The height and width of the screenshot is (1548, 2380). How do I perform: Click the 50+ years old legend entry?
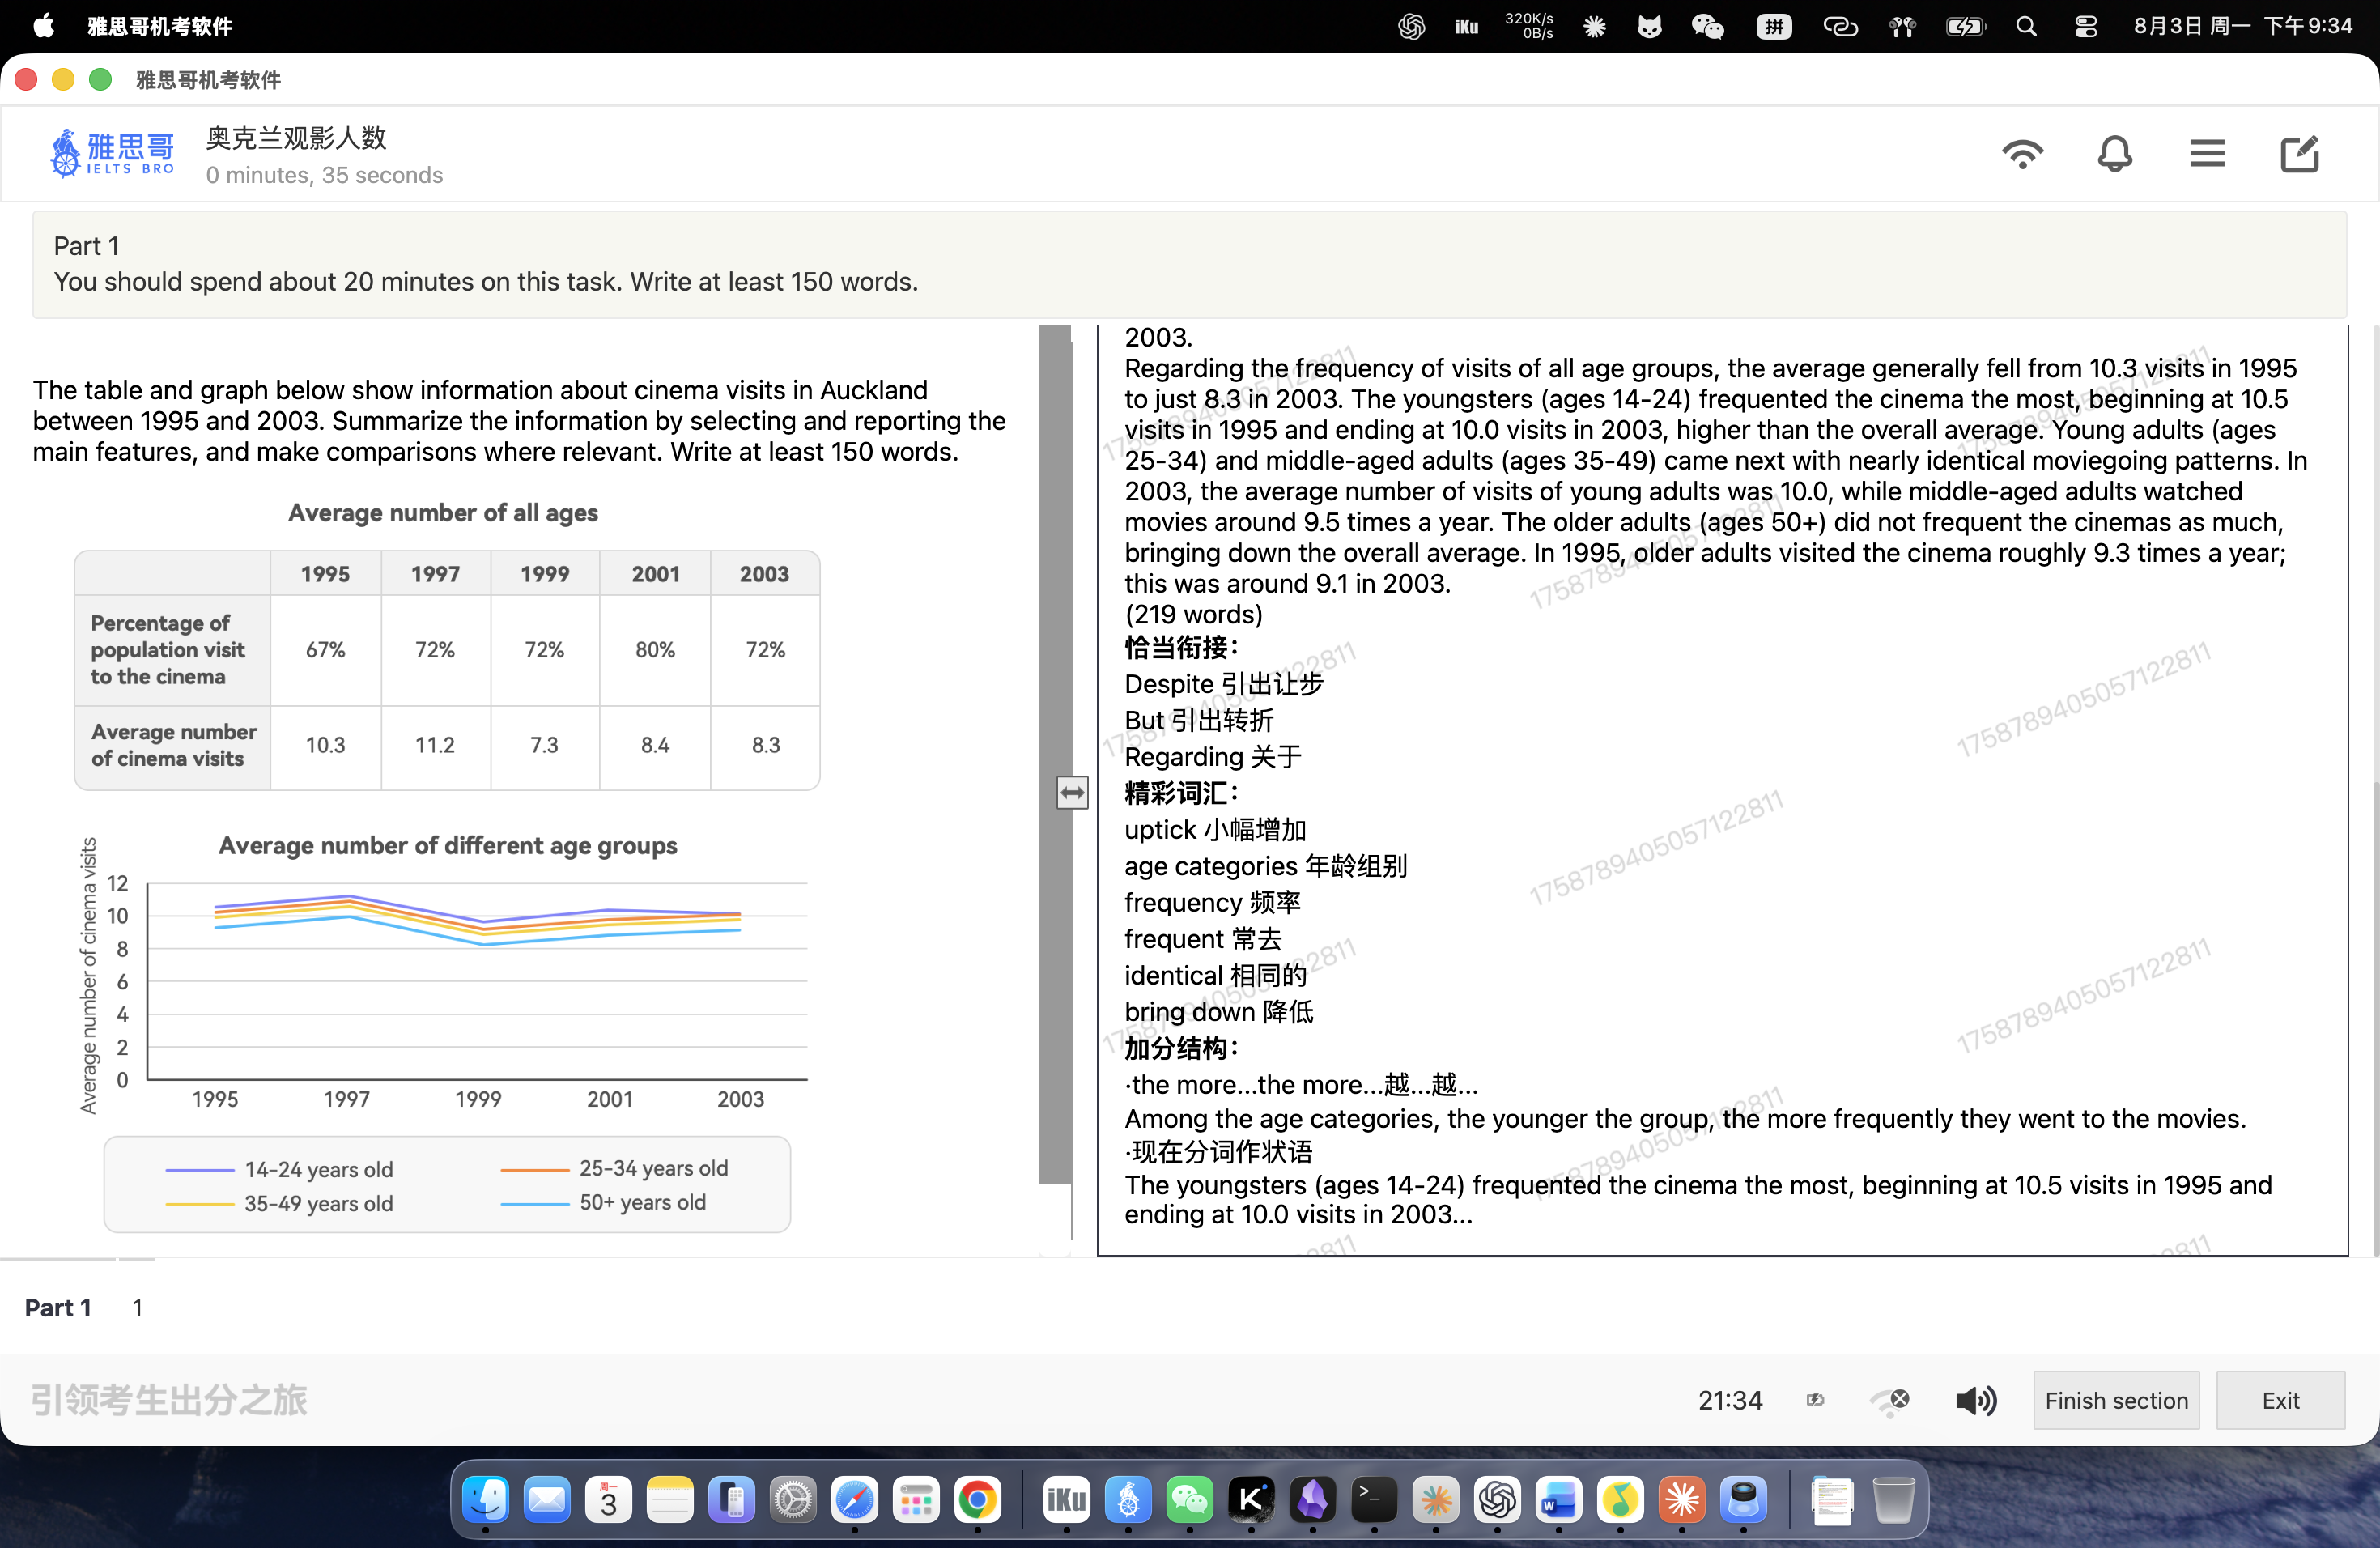603,1202
